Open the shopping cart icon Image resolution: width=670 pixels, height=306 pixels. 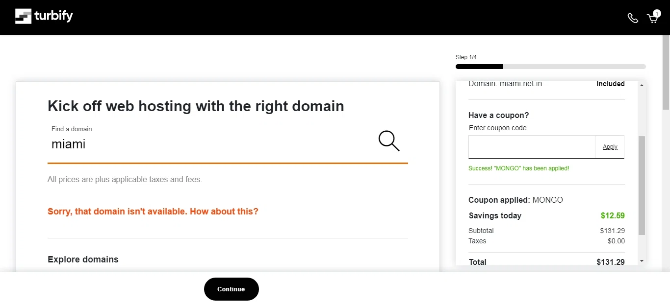click(x=652, y=19)
